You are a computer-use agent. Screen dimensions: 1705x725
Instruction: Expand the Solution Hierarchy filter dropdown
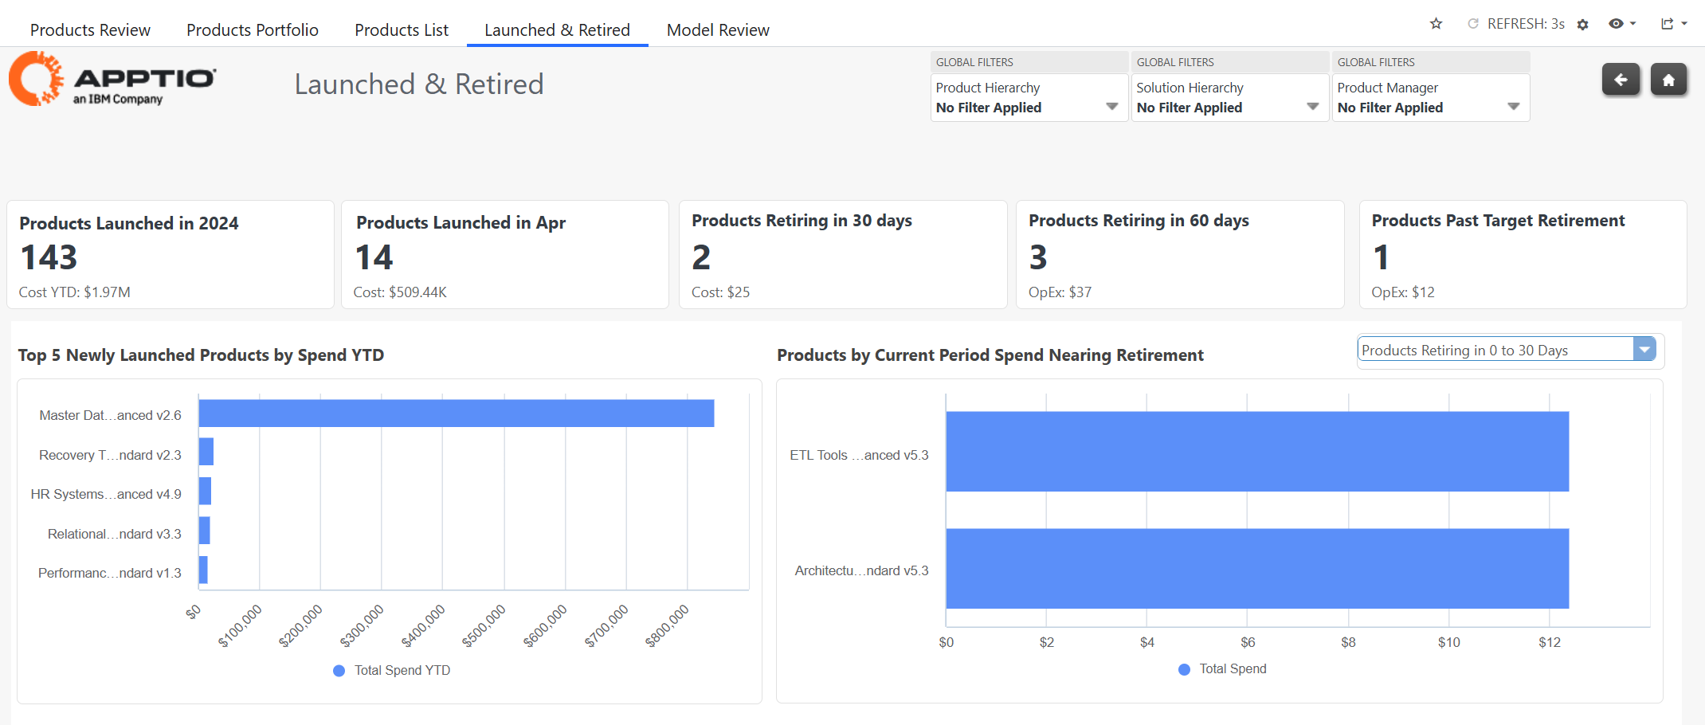pyautogui.click(x=1312, y=107)
